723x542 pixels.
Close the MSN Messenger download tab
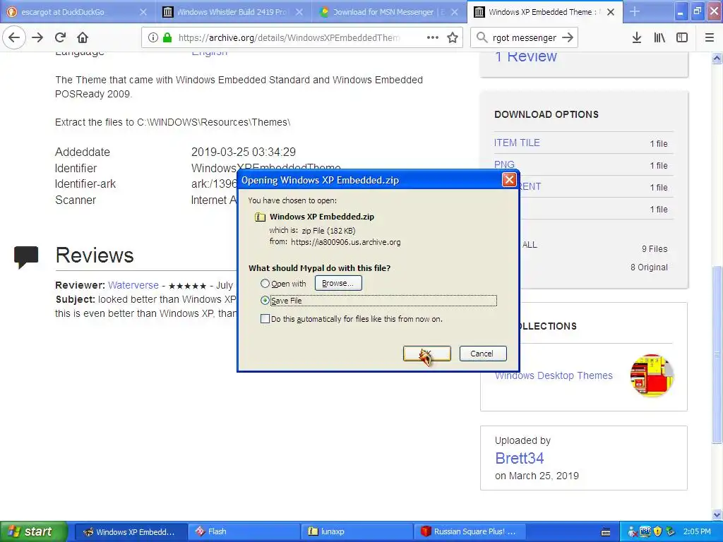(x=455, y=13)
